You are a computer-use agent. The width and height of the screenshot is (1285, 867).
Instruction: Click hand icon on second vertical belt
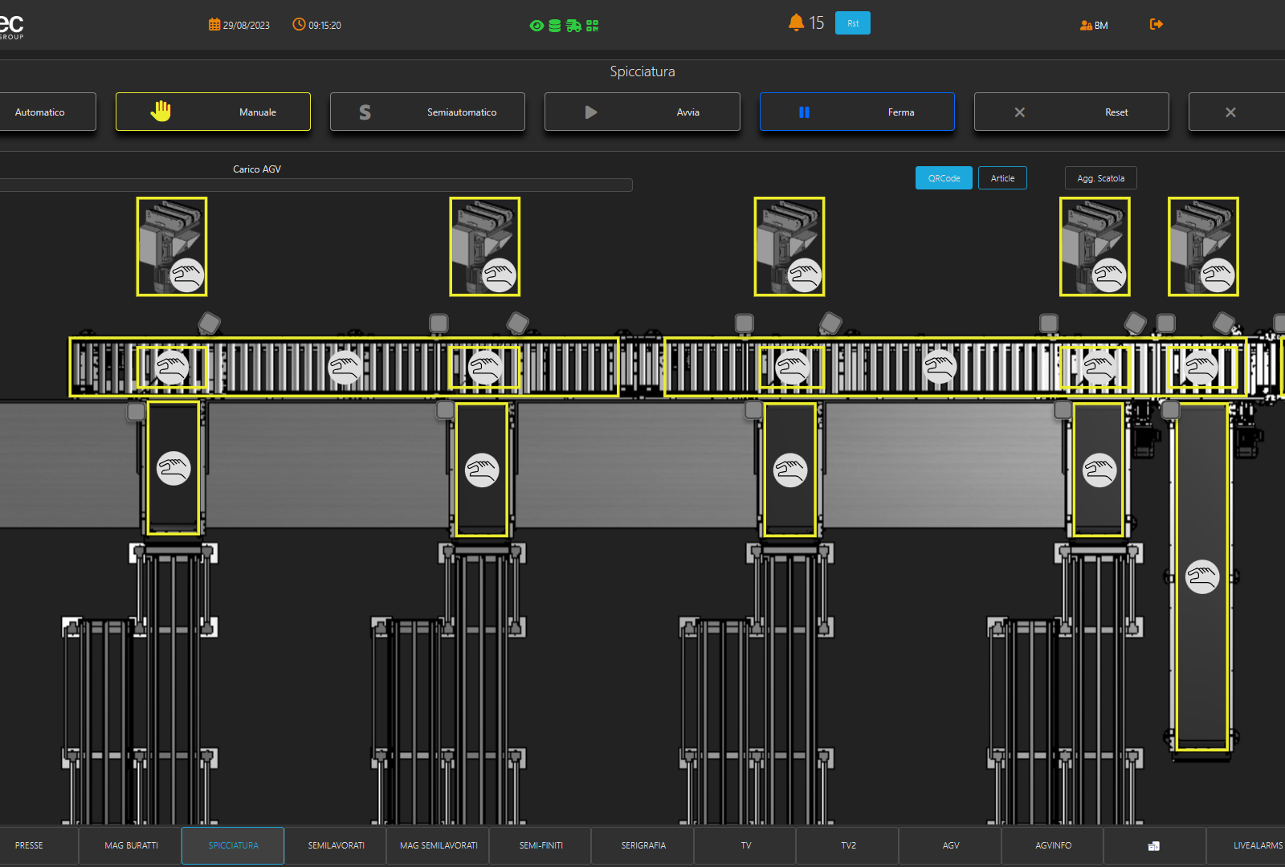pyautogui.click(x=482, y=470)
